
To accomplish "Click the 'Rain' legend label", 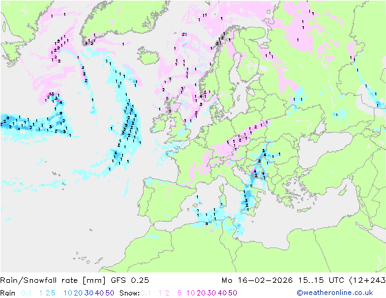I will 8,293.
